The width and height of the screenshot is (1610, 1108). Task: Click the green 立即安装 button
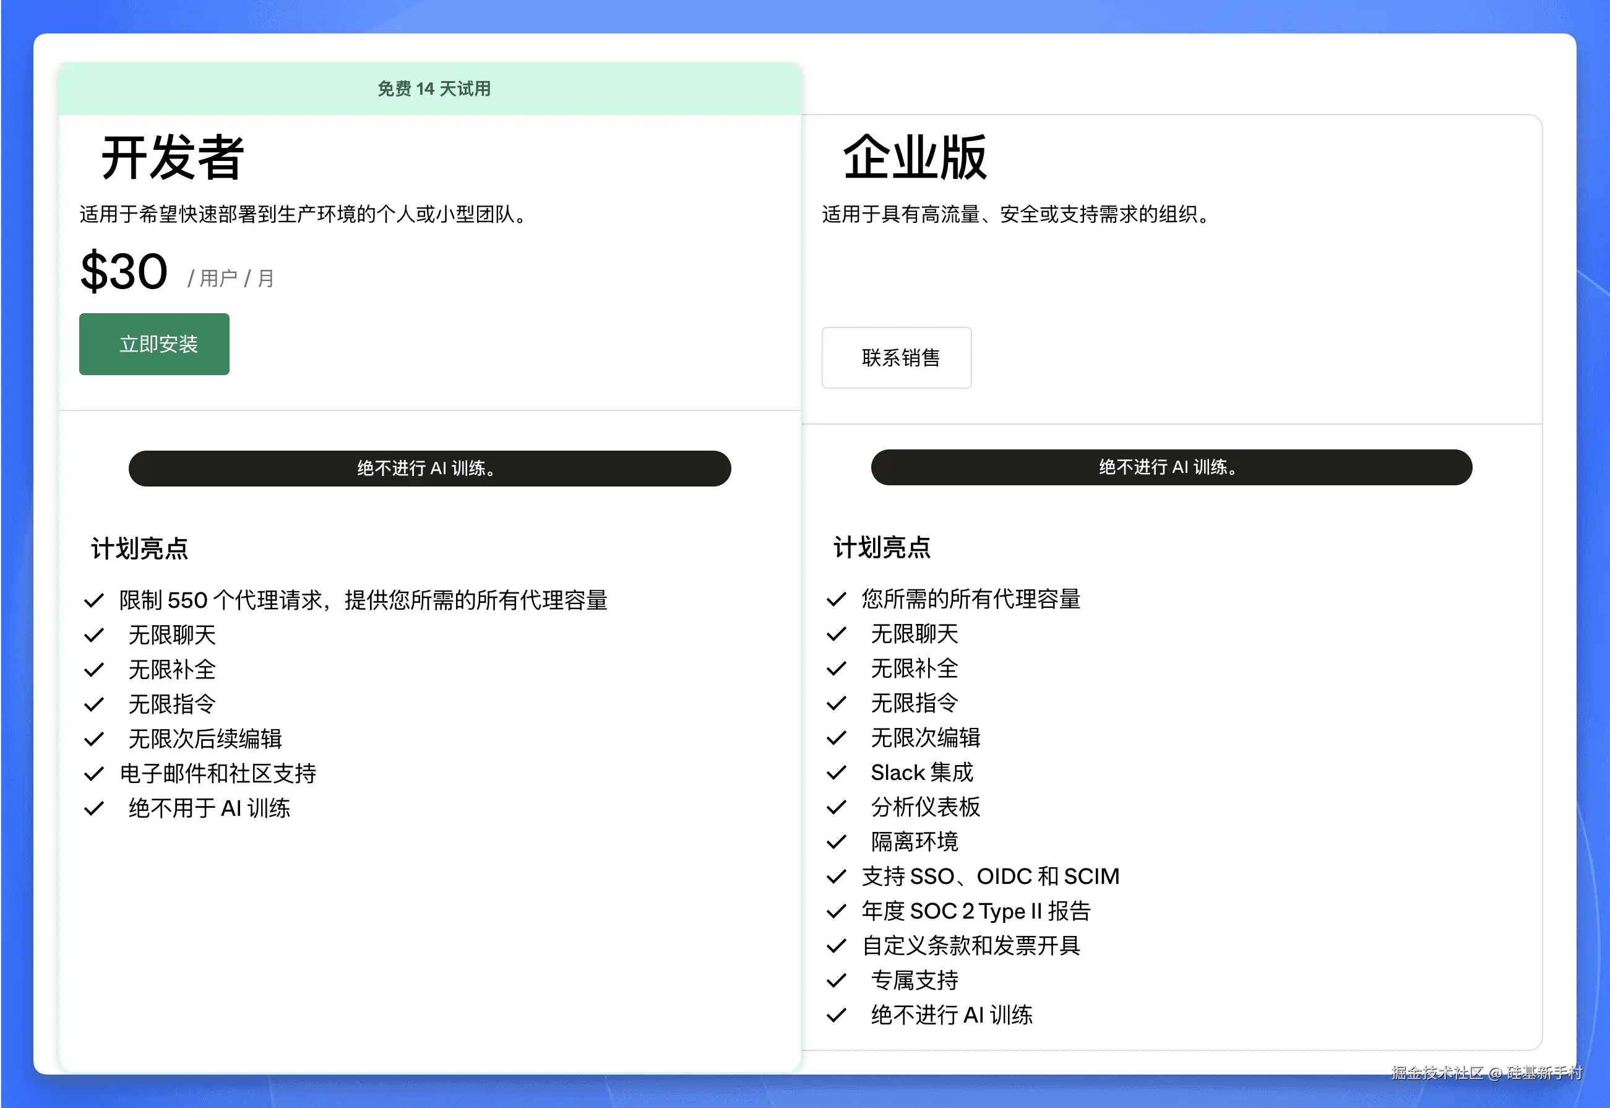[154, 344]
